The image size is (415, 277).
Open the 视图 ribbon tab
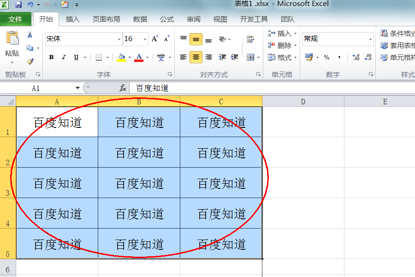(220, 19)
